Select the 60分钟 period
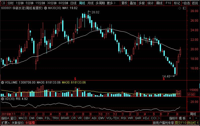The image size is (200, 126). pos(63,3)
